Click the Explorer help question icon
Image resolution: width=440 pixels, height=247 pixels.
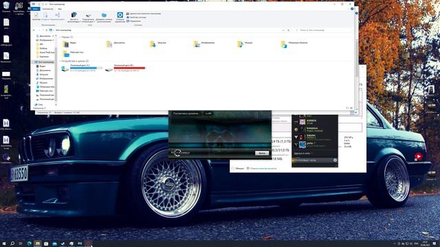coord(352,9)
